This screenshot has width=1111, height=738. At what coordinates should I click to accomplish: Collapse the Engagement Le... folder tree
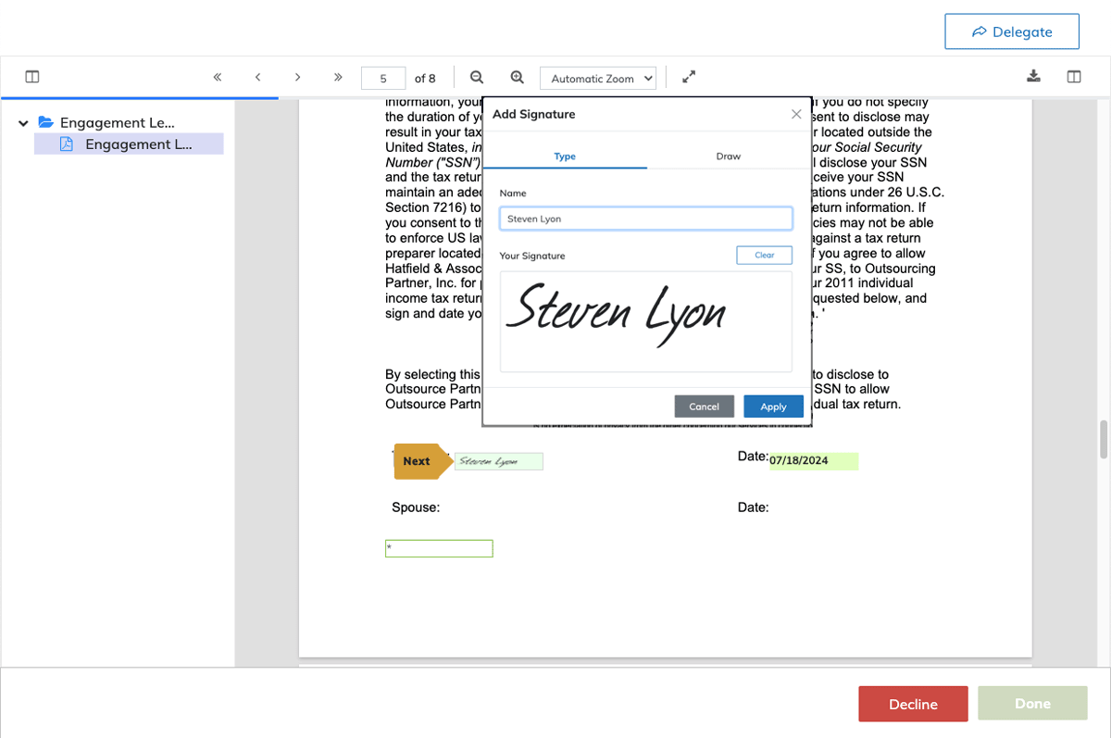pos(23,122)
